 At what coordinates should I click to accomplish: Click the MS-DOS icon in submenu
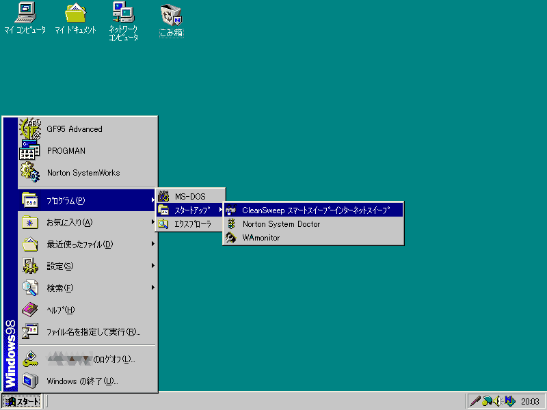pyautogui.click(x=163, y=196)
